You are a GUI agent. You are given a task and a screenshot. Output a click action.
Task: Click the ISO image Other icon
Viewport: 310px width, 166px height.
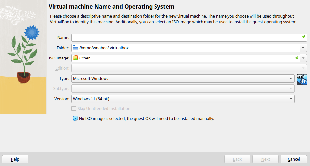pyautogui.click(x=75, y=58)
